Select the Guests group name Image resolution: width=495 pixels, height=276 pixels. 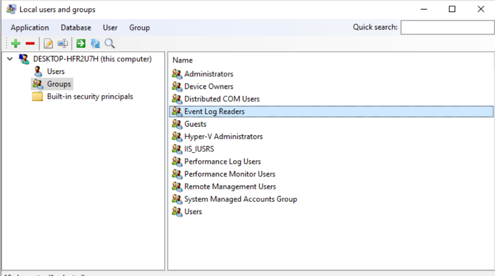(195, 124)
